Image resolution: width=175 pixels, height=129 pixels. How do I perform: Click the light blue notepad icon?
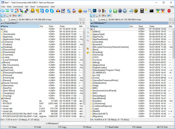tap(131, 11)
